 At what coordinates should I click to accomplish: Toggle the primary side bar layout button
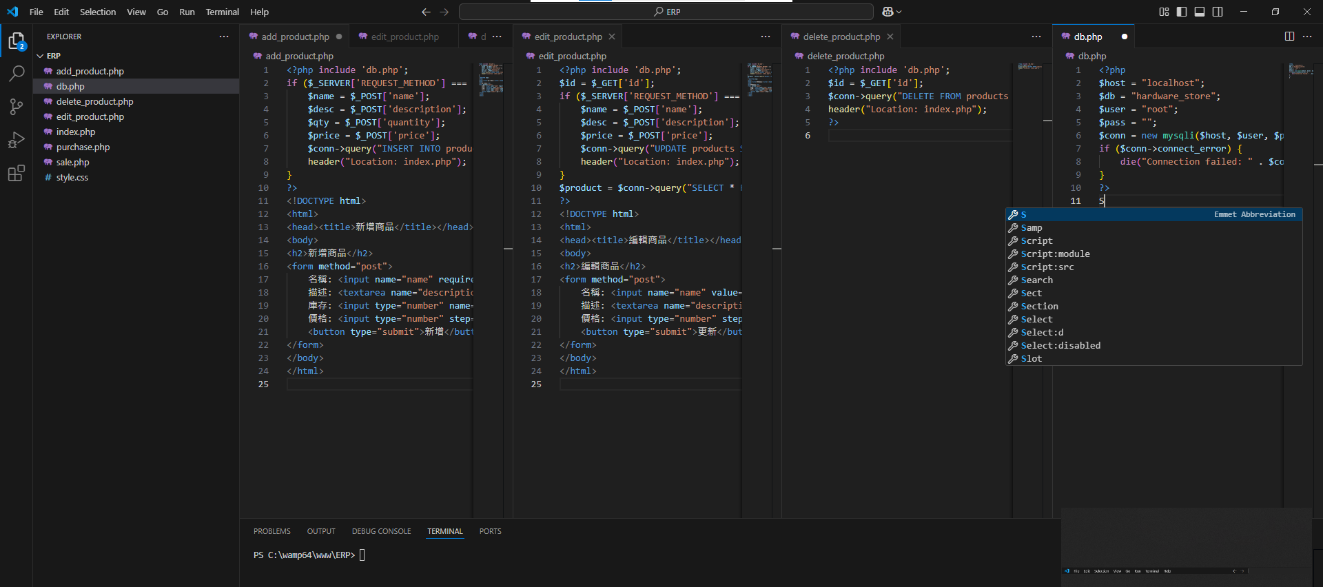(1182, 12)
